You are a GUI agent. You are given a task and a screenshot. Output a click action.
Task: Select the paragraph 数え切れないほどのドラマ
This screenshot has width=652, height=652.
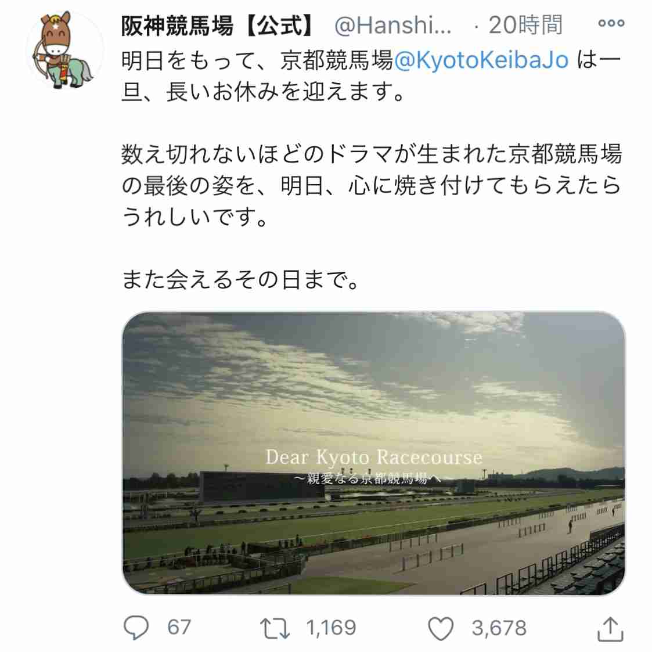tap(372, 185)
